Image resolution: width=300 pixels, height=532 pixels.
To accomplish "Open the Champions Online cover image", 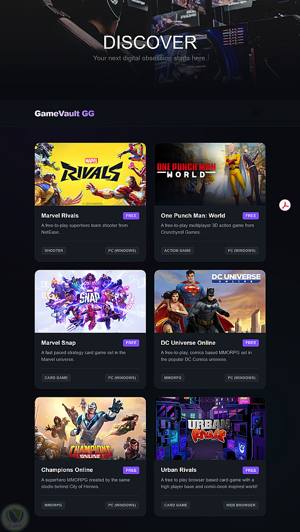I will click(x=90, y=428).
